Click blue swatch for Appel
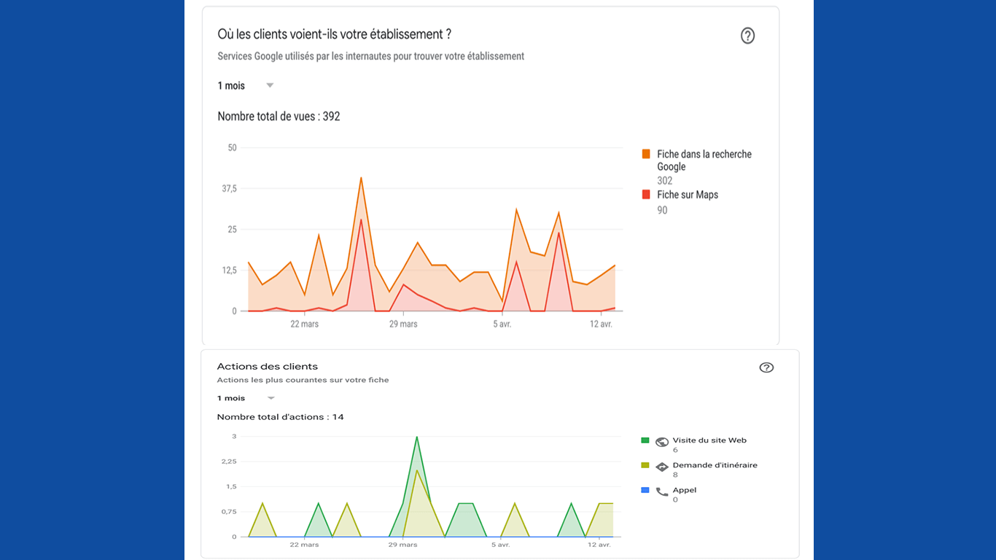Screen dimensions: 996x560 click(645, 490)
